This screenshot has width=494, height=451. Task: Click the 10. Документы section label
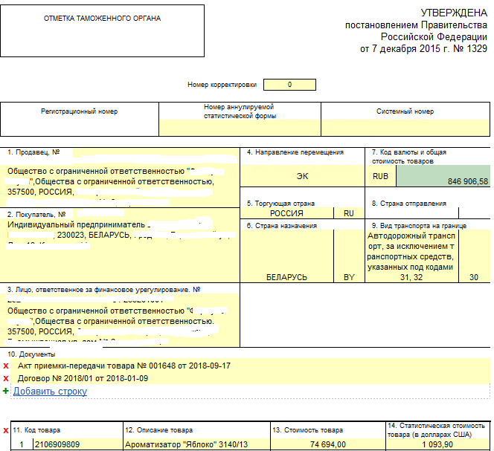tap(31, 354)
